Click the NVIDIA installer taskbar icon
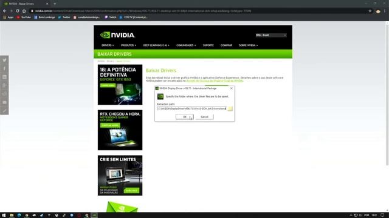Viewport: 389px width, 218px height. (94, 216)
